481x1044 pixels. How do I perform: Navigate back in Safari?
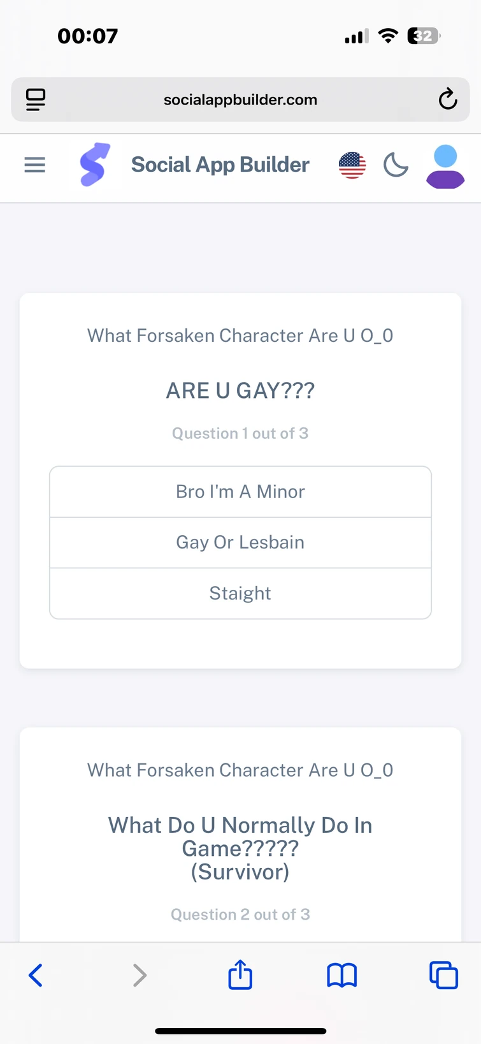point(36,974)
